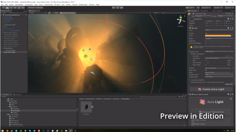
Task: Click the Play button
Action: [113, 8]
